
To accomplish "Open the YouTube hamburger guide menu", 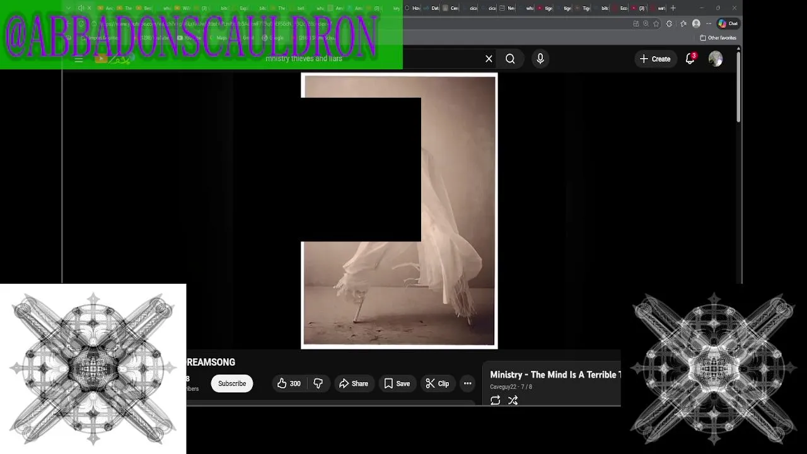I will [x=78, y=59].
